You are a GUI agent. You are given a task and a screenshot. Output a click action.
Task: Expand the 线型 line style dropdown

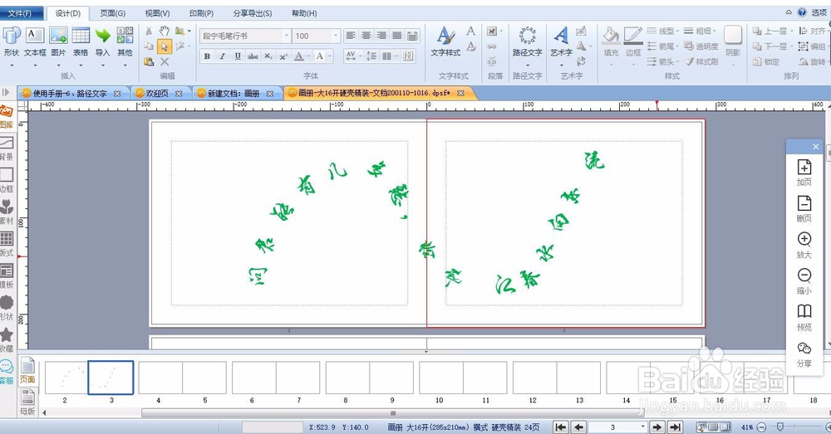(x=677, y=32)
